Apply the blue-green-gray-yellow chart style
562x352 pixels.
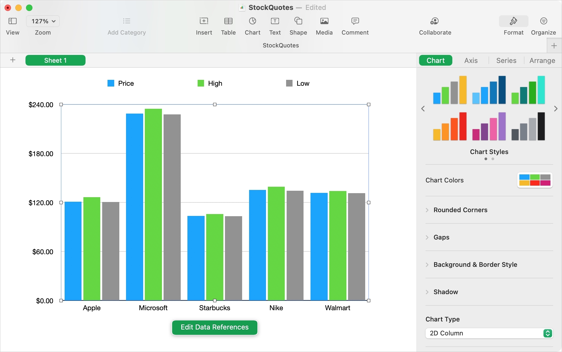point(450,90)
